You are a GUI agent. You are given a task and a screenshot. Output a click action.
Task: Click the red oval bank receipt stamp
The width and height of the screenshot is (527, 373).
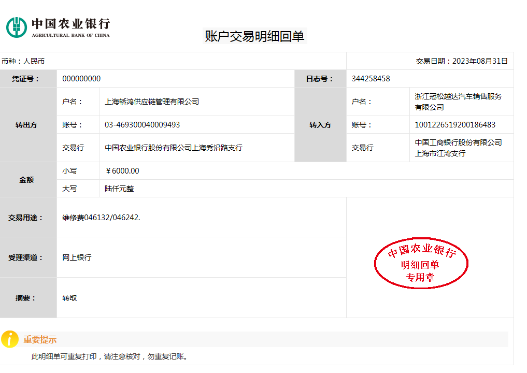421,263
